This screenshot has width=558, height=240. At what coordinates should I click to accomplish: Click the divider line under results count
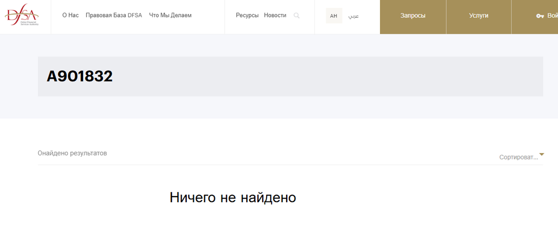click(279, 165)
